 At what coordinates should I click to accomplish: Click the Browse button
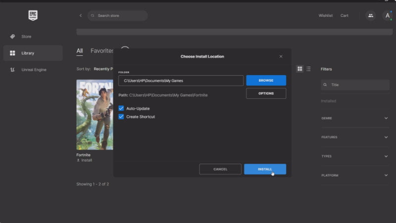(266, 80)
